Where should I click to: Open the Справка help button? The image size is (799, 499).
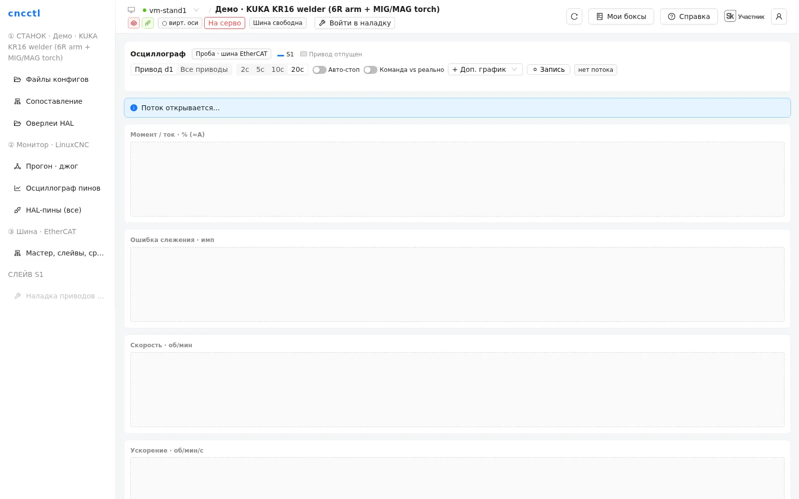coord(689,16)
